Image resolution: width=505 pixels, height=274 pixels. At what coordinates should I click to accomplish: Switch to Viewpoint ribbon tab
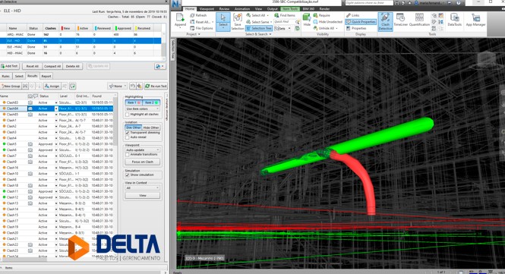click(x=207, y=8)
